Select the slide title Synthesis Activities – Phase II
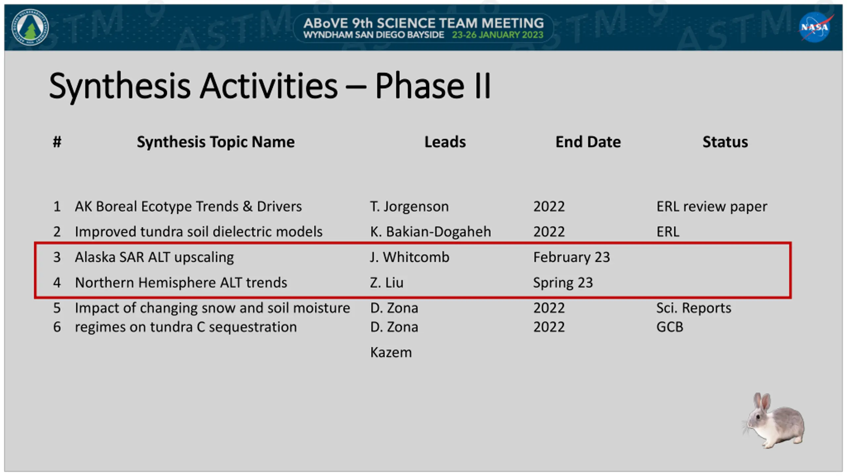The width and height of the screenshot is (847, 476). [x=270, y=86]
